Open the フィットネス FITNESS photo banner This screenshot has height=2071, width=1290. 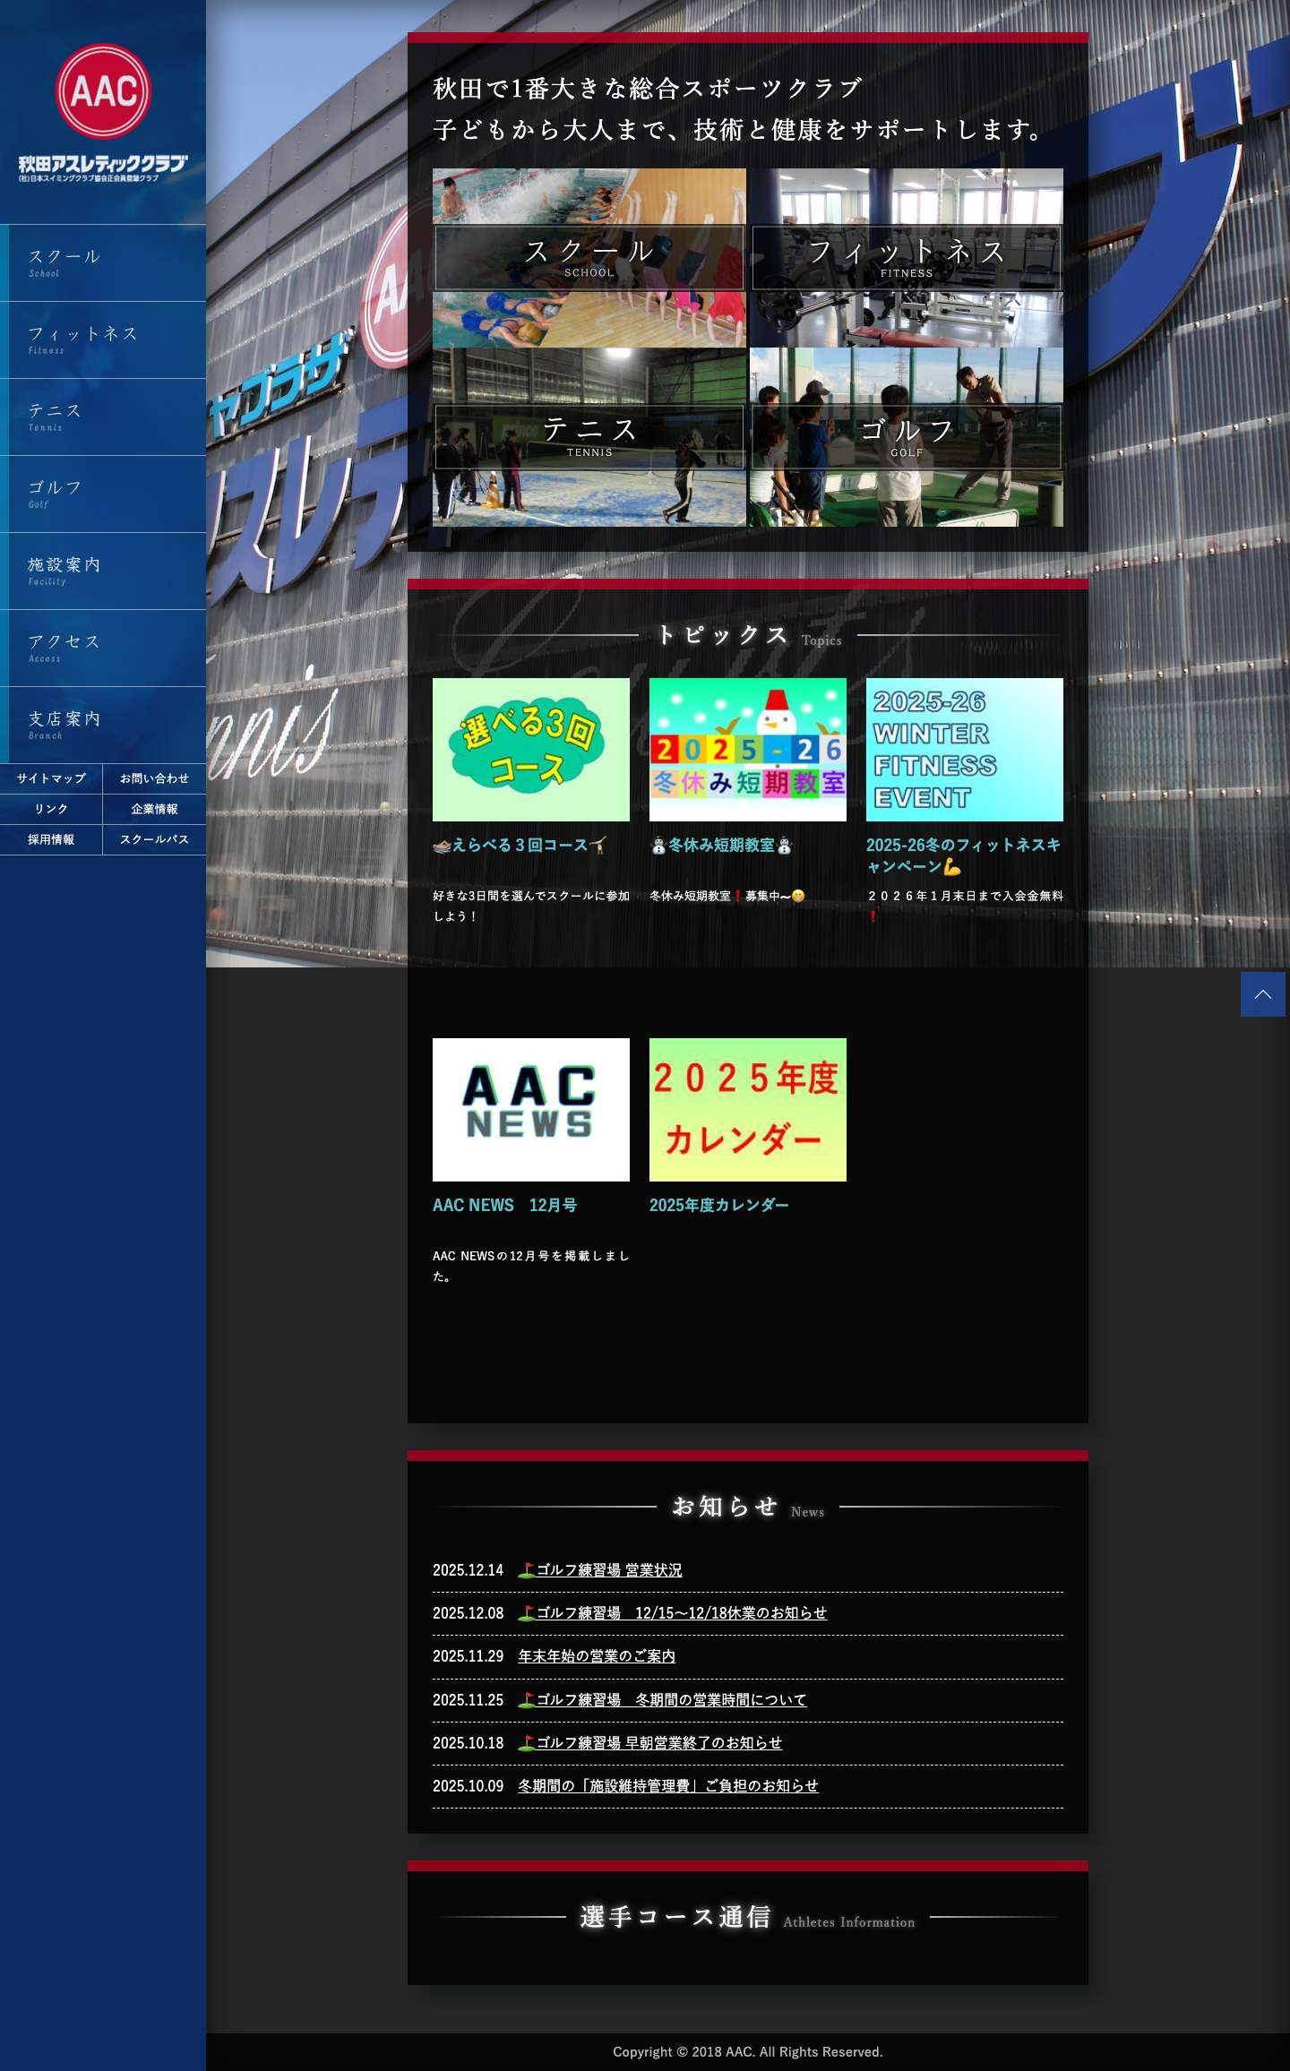click(x=907, y=258)
